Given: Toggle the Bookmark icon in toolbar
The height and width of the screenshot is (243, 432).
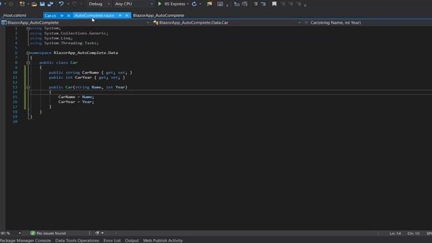Looking at the screenshot, I should pyautogui.click(x=274, y=4).
